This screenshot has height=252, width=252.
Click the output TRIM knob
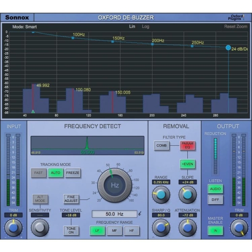pyautogui.click(x=239, y=228)
